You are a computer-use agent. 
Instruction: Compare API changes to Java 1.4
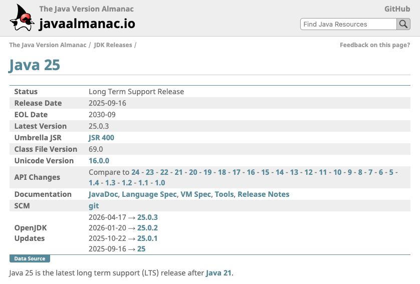pos(94,183)
